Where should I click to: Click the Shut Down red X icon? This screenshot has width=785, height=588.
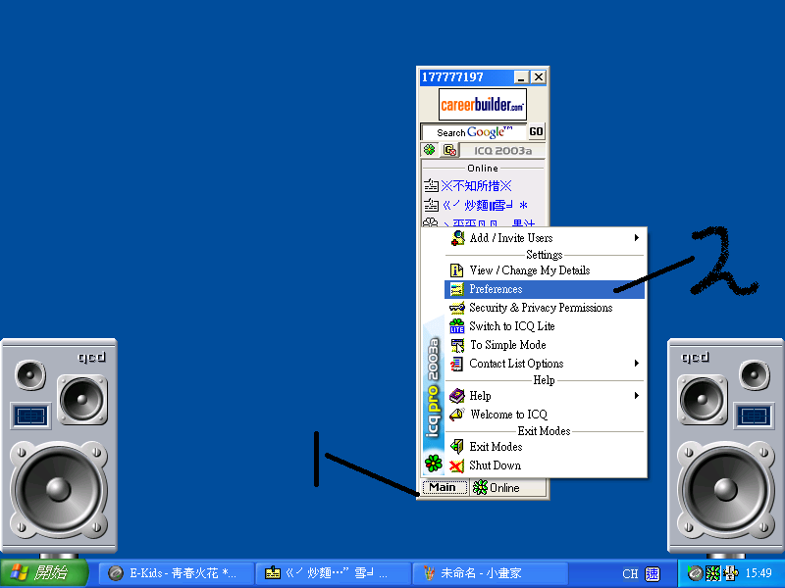(x=456, y=466)
